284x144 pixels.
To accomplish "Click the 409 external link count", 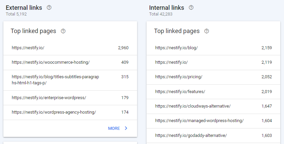I will [x=125, y=62].
